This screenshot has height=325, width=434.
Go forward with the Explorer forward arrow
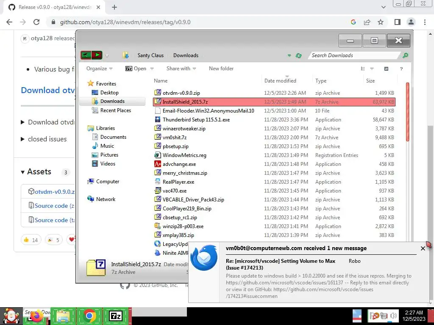(97, 55)
